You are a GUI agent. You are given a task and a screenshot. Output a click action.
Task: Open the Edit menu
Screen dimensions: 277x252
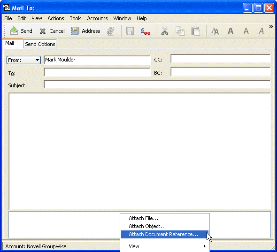click(x=22, y=18)
